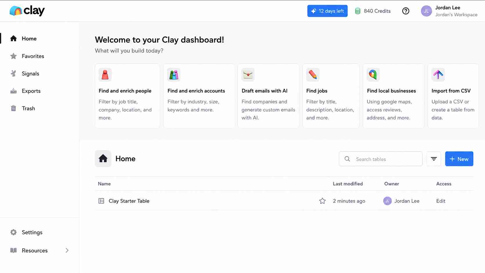Open the help question mark icon
Image resolution: width=485 pixels, height=273 pixels.
point(406,11)
